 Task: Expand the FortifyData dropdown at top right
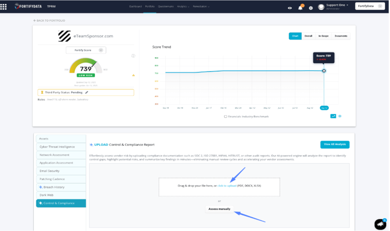[370, 6]
